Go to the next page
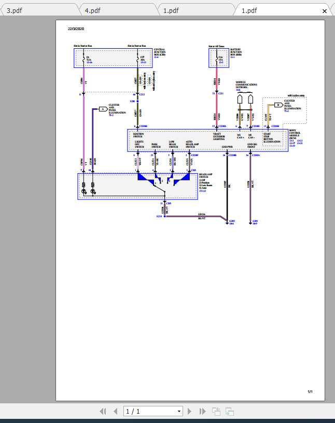The image size is (335, 423). [x=189, y=412]
